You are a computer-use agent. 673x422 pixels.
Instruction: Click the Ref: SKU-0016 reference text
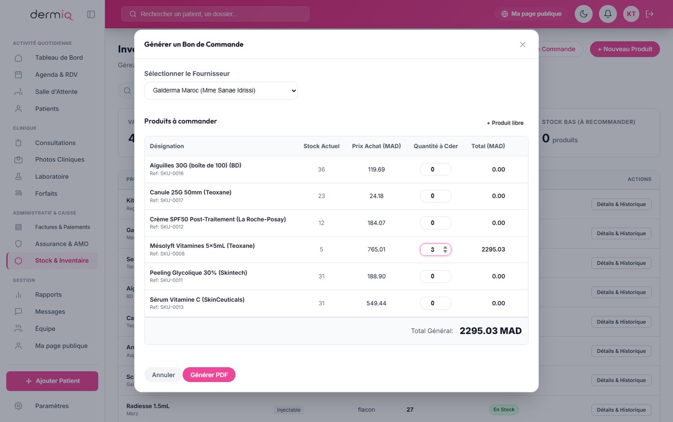167,174
